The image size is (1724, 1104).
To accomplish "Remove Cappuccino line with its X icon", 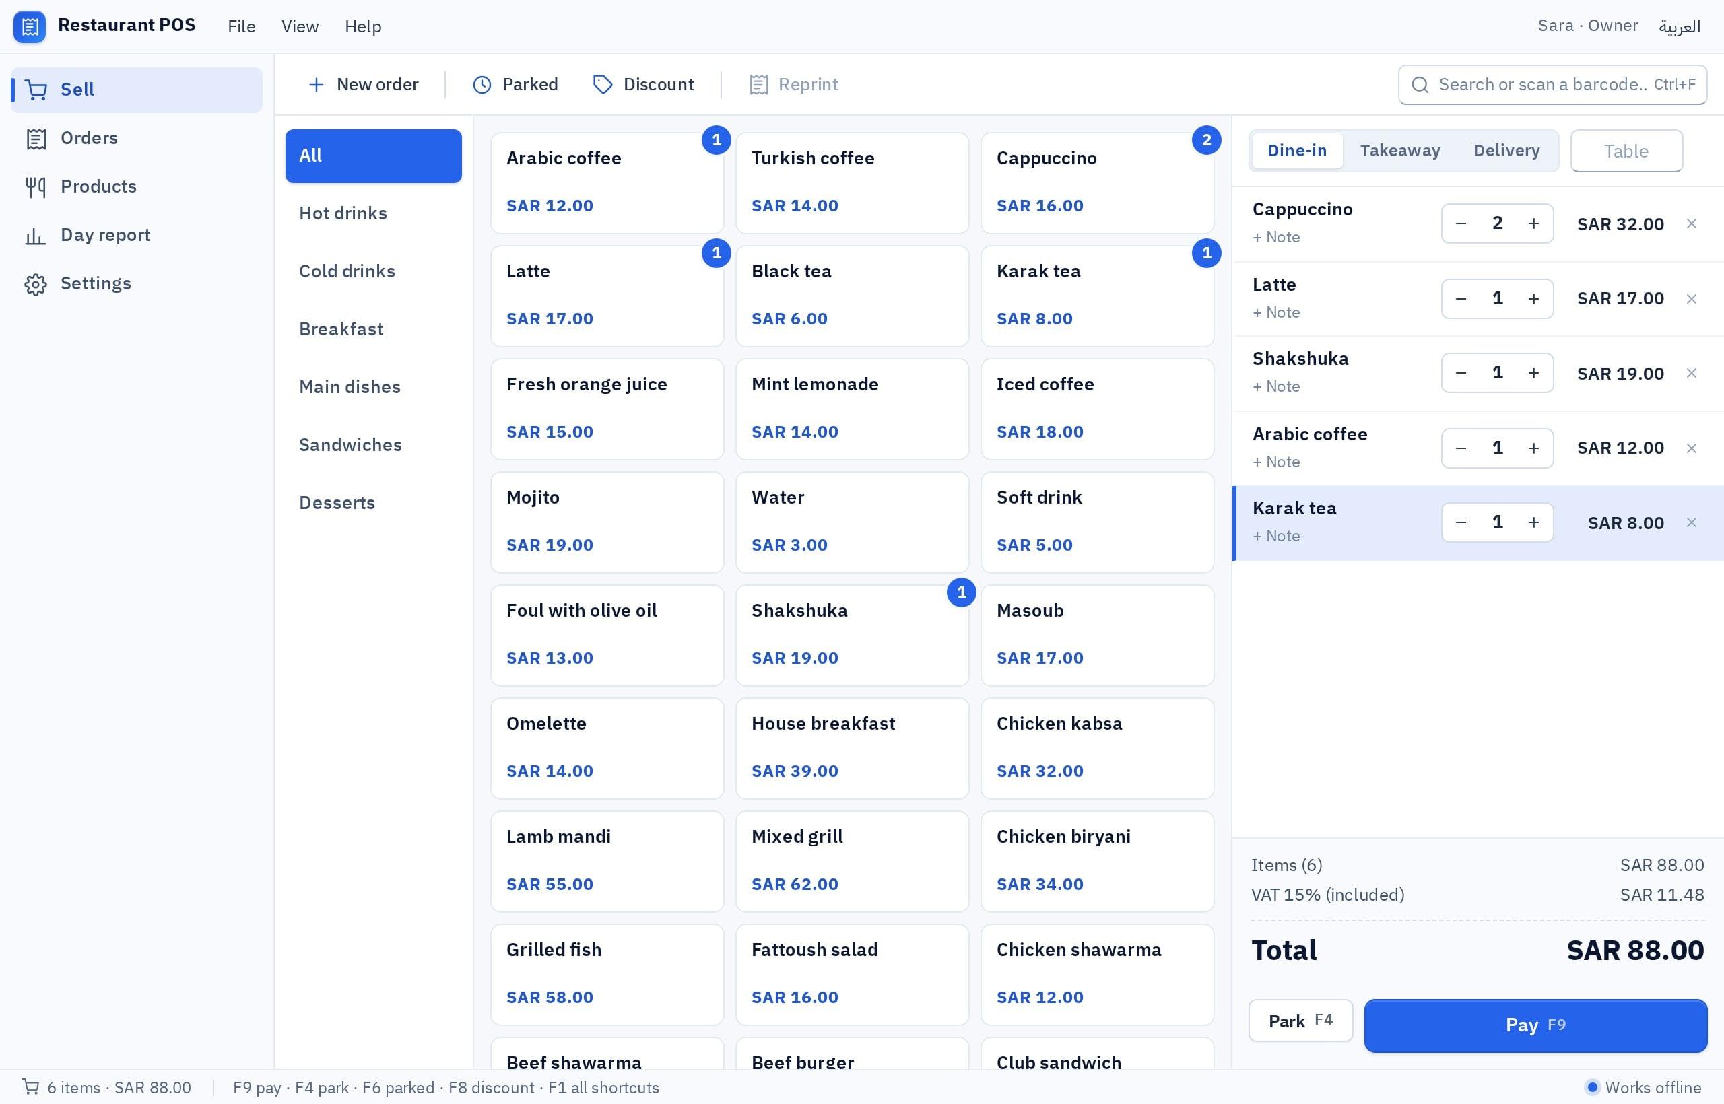I will pyautogui.click(x=1691, y=223).
